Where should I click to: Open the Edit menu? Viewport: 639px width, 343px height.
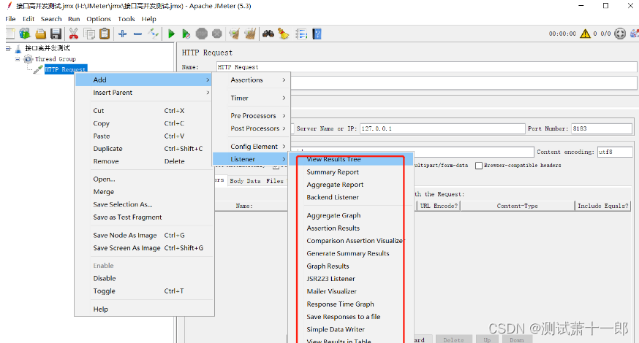coord(29,19)
